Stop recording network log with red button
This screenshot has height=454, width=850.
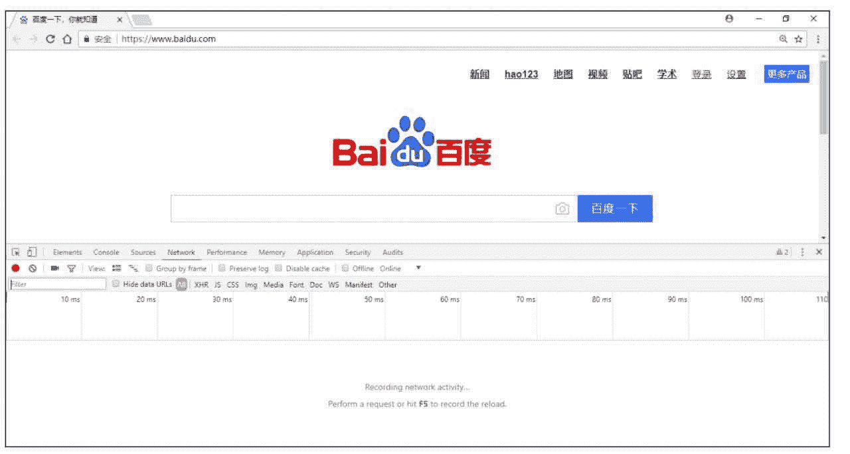point(15,269)
